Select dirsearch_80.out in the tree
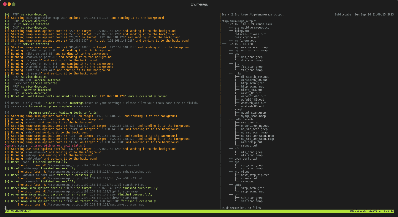 (x=254, y=80)
